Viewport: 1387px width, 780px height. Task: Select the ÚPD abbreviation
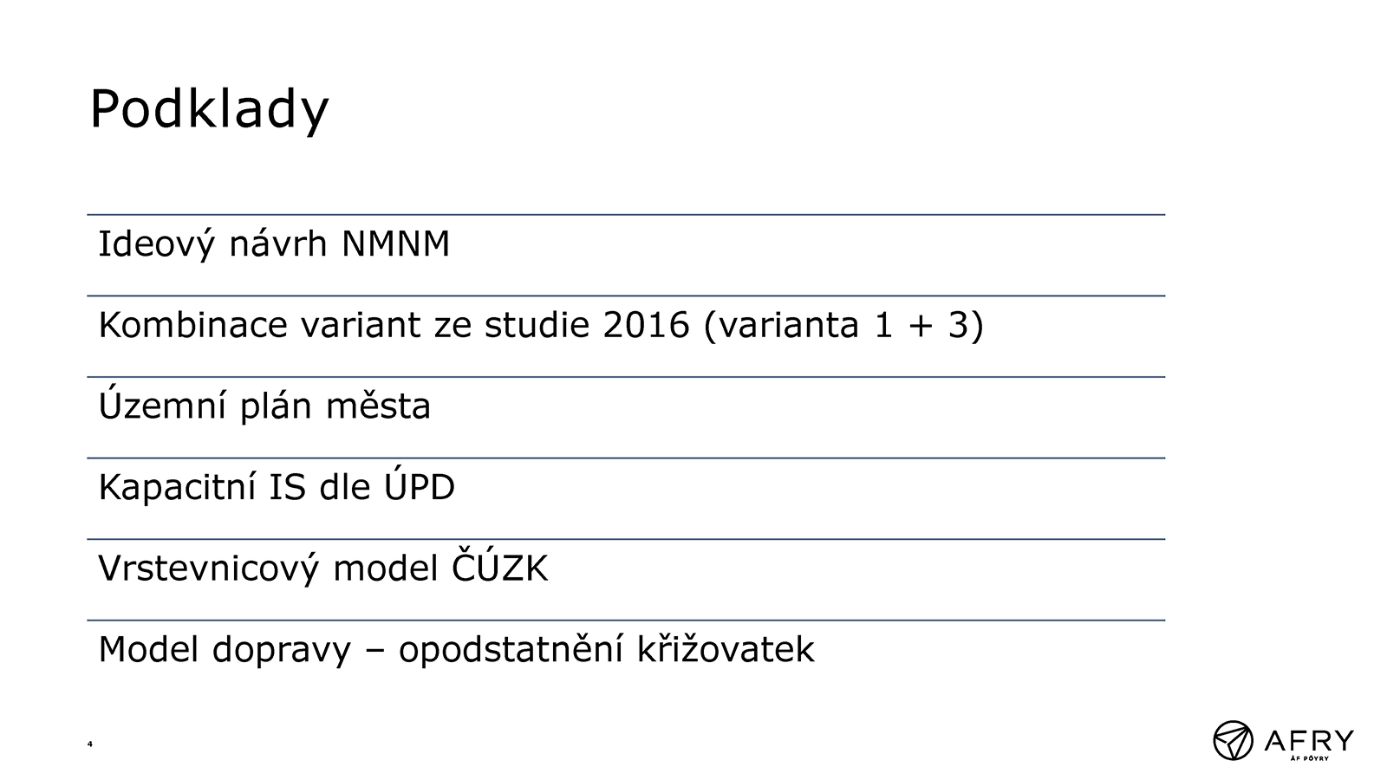pyautogui.click(x=419, y=486)
